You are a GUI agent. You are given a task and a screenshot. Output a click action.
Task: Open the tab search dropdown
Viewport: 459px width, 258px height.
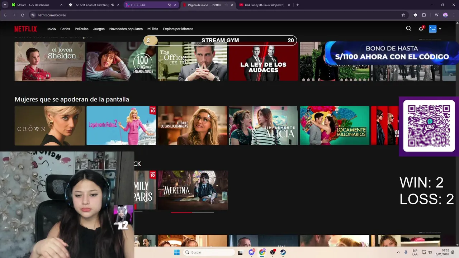point(5,5)
